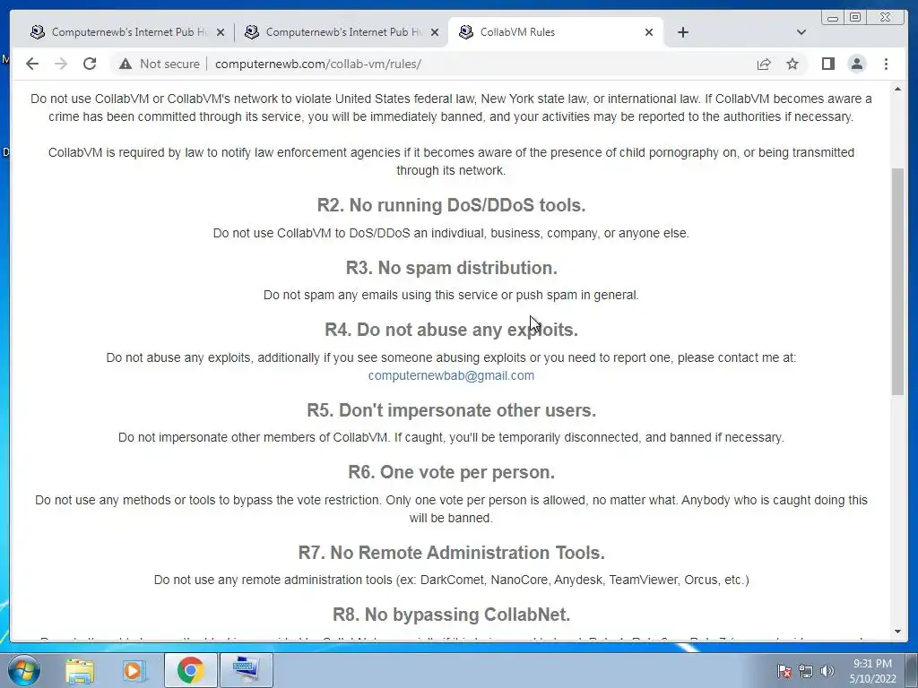Click the Show desktop strip beside the clock
The height and width of the screenshot is (688, 918).
(x=912, y=670)
